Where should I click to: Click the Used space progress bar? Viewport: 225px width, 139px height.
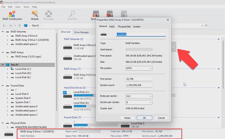pyautogui.click(x=139, y=49)
